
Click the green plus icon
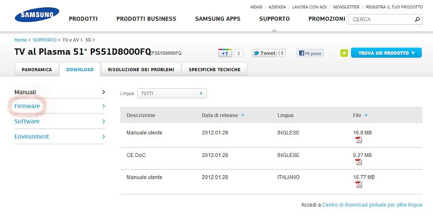click(344, 53)
